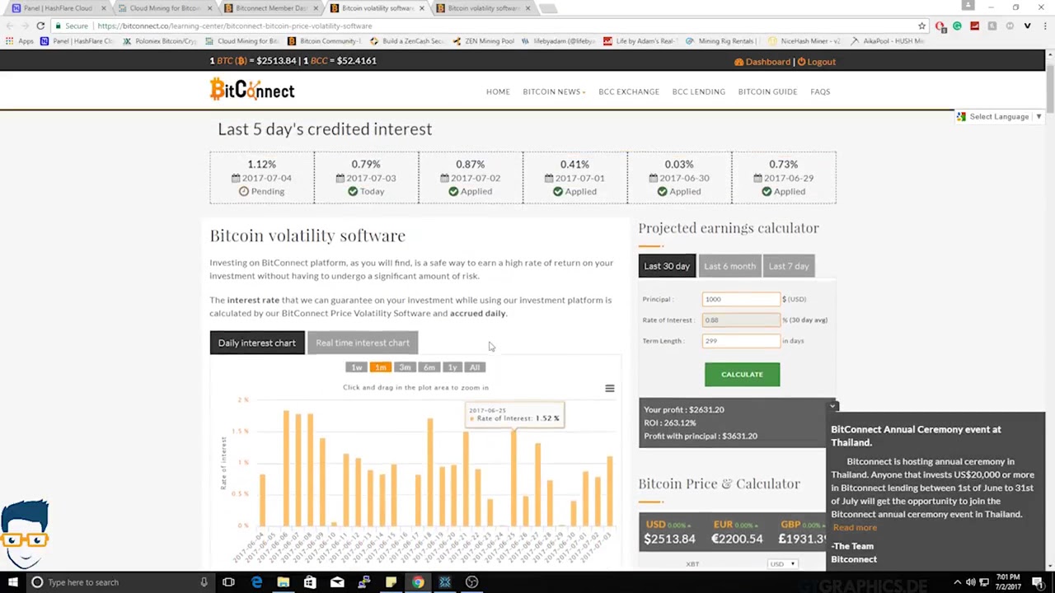Image resolution: width=1055 pixels, height=593 pixels.
Task: Open the Mining Rig Rentals bookmark
Action: click(720, 41)
